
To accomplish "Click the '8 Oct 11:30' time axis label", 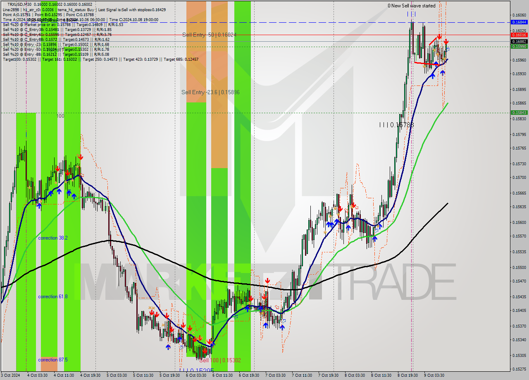I will tap(381, 375).
